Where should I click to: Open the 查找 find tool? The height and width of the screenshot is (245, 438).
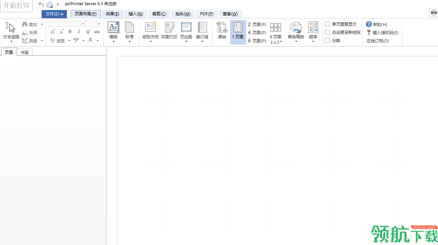click(x=30, y=25)
